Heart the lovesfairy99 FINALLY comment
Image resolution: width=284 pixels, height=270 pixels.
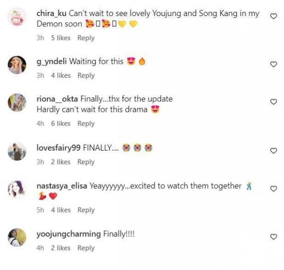pyautogui.click(x=273, y=151)
